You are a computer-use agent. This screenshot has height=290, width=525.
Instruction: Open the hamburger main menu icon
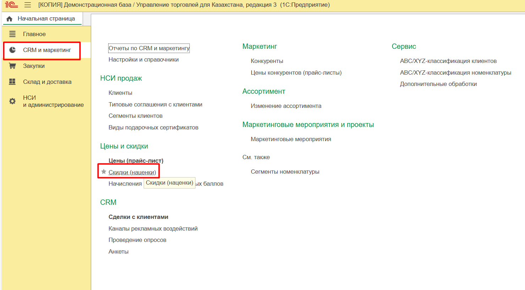tap(28, 5)
